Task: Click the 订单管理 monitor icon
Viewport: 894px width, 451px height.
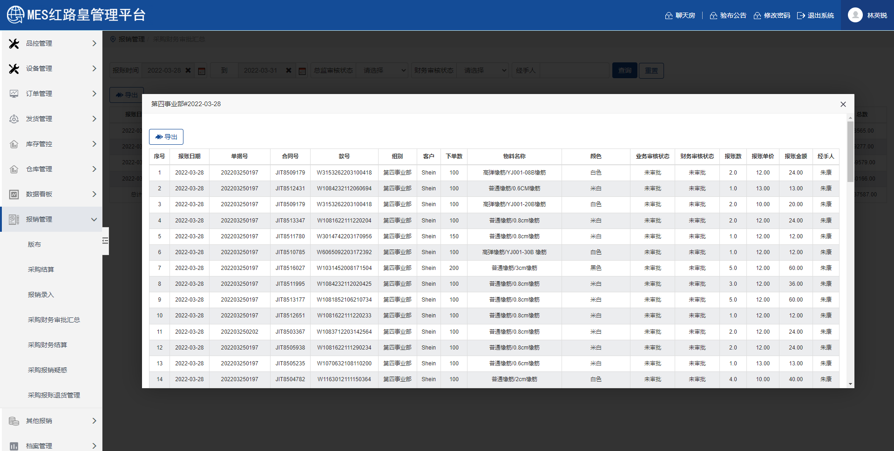Action: (14, 94)
